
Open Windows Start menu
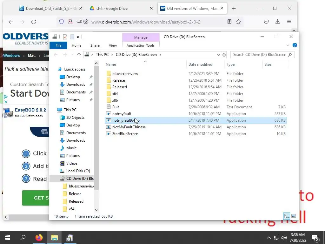tap(8, 238)
